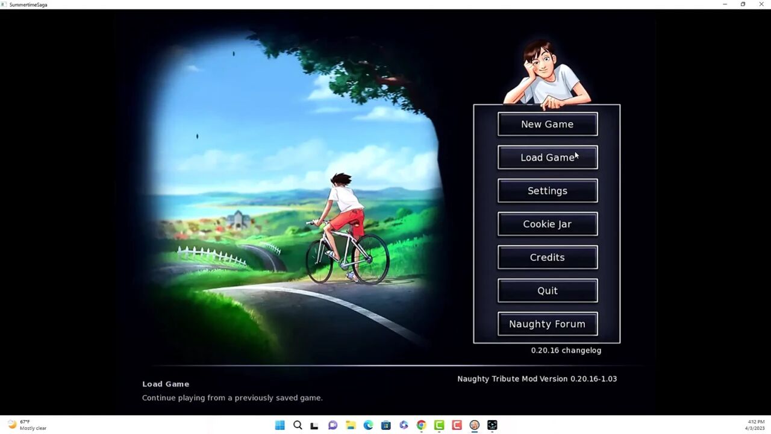Open the green Camtasia icon in taskbar
This screenshot has width=771, height=434.
[439, 425]
